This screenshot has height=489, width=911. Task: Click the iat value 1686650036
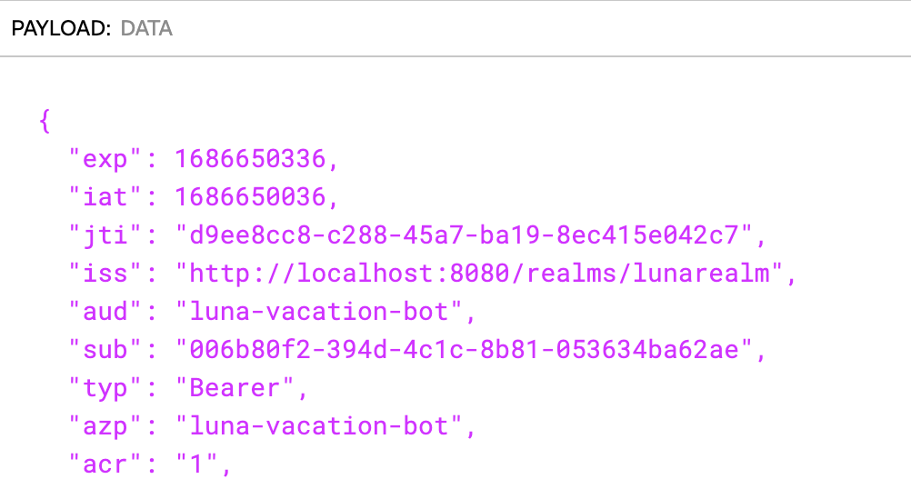[x=250, y=197]
